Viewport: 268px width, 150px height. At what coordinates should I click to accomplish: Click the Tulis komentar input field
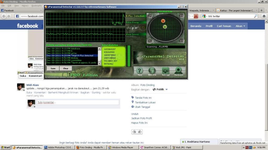[x=78, y=102]
